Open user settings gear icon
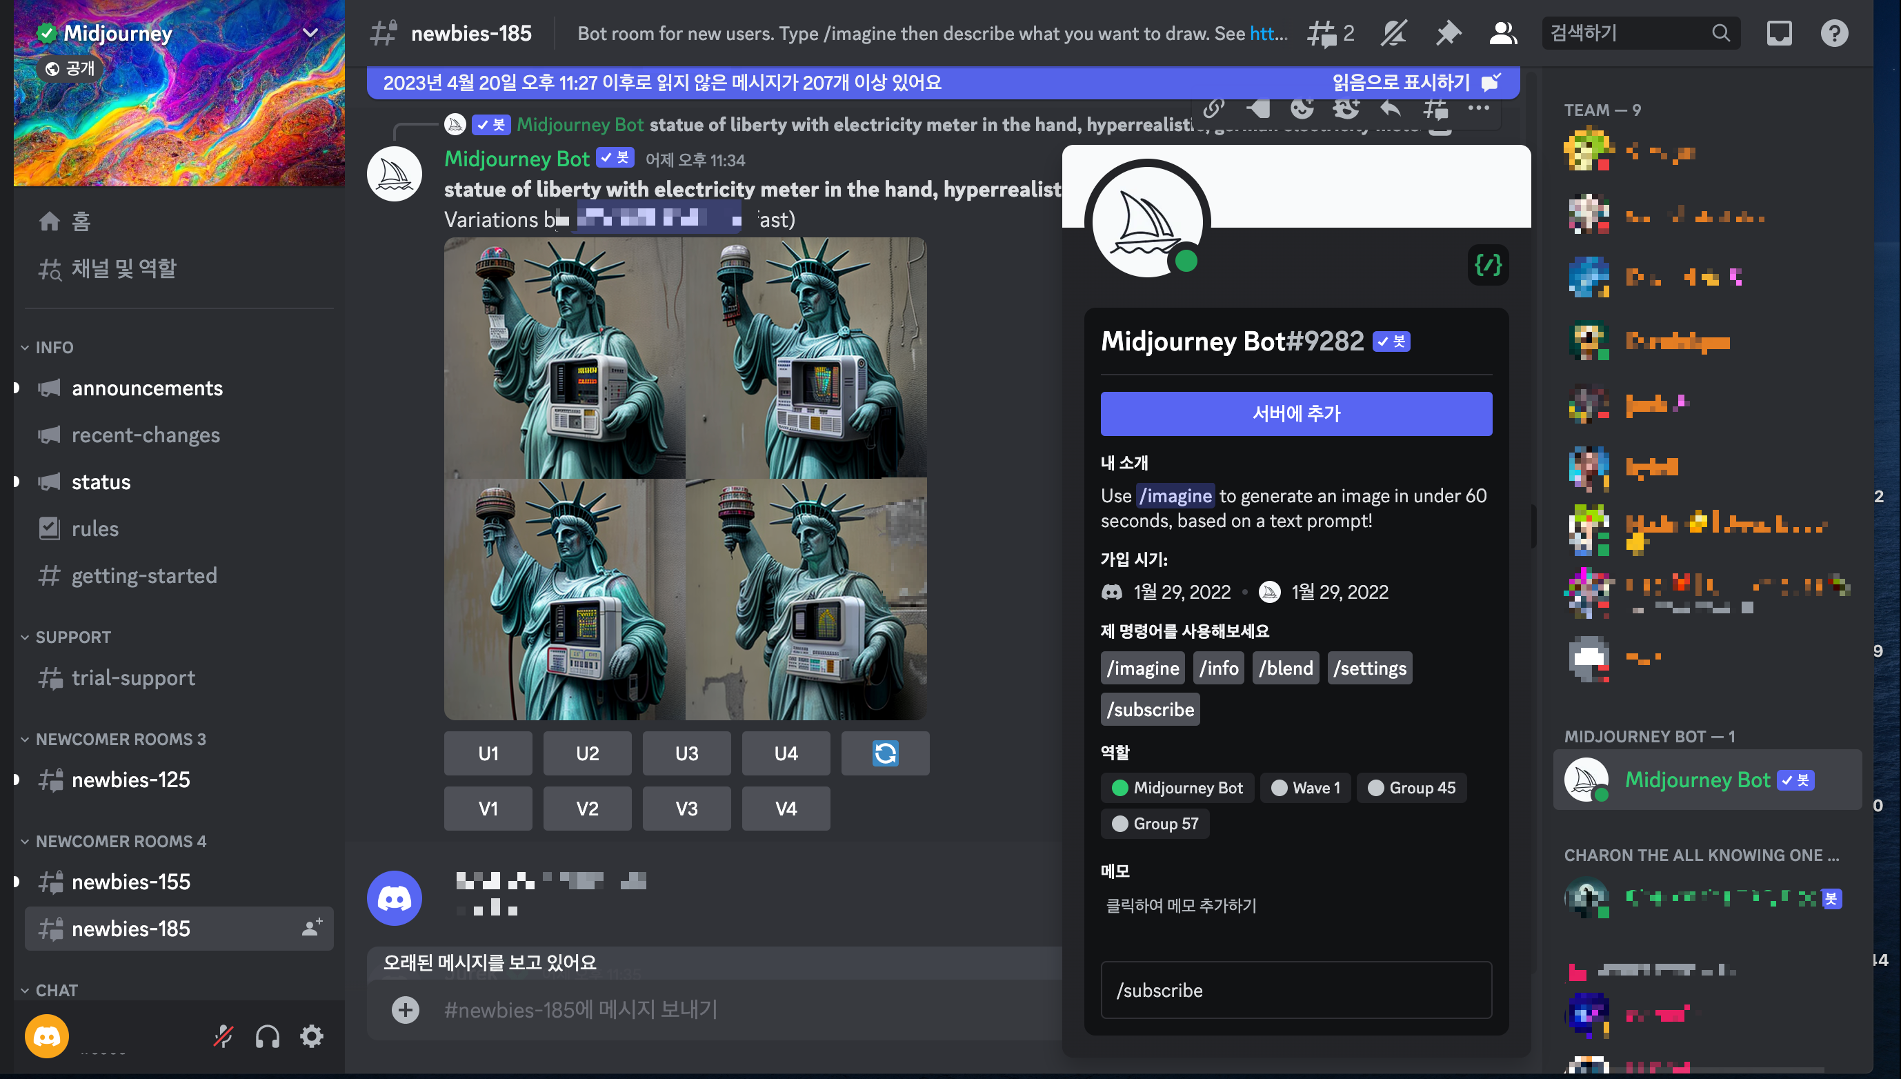The height and width of the screenshot is (1079, 1901). [311, 1036]
